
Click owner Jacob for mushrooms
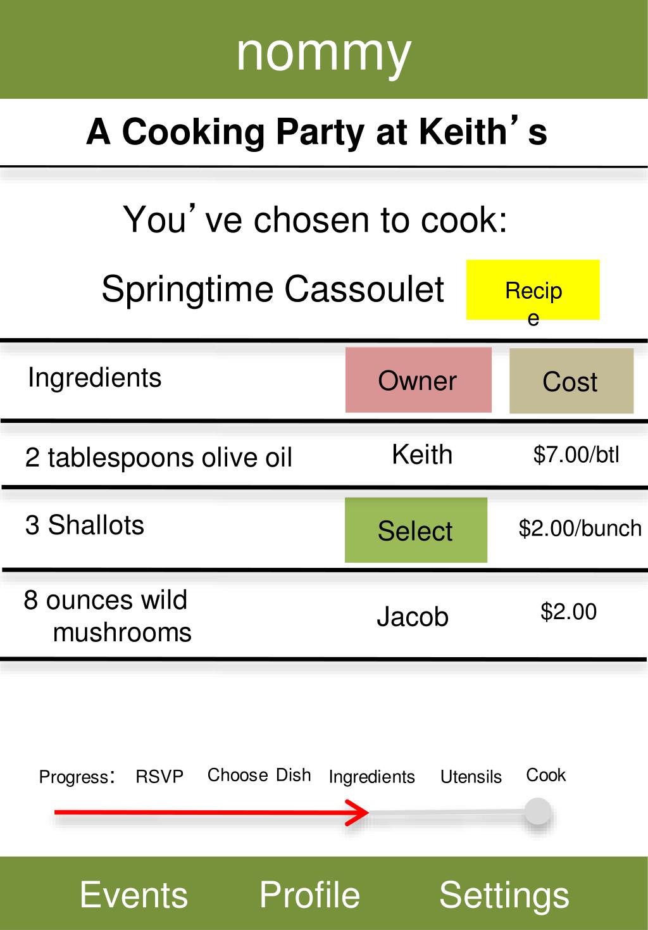click(x=413, y=617)
